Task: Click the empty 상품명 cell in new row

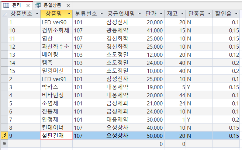Action: point(56,144)
